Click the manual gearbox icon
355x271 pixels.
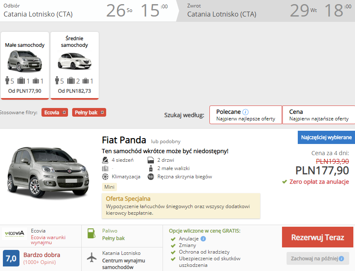click(x=151, y=177)
